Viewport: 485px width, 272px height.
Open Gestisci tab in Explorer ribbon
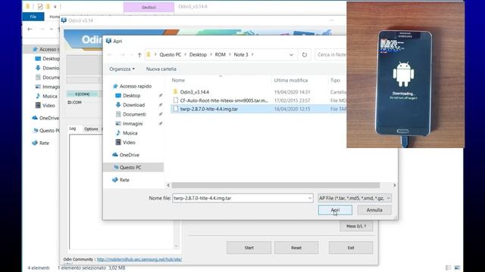tap(149, 7)
